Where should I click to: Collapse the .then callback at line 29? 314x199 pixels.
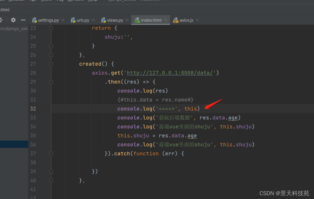[51, 82]
